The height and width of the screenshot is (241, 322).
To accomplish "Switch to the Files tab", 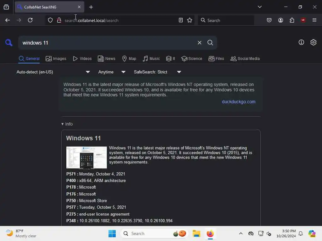I will pyautogui.click(x=216, y=59).
